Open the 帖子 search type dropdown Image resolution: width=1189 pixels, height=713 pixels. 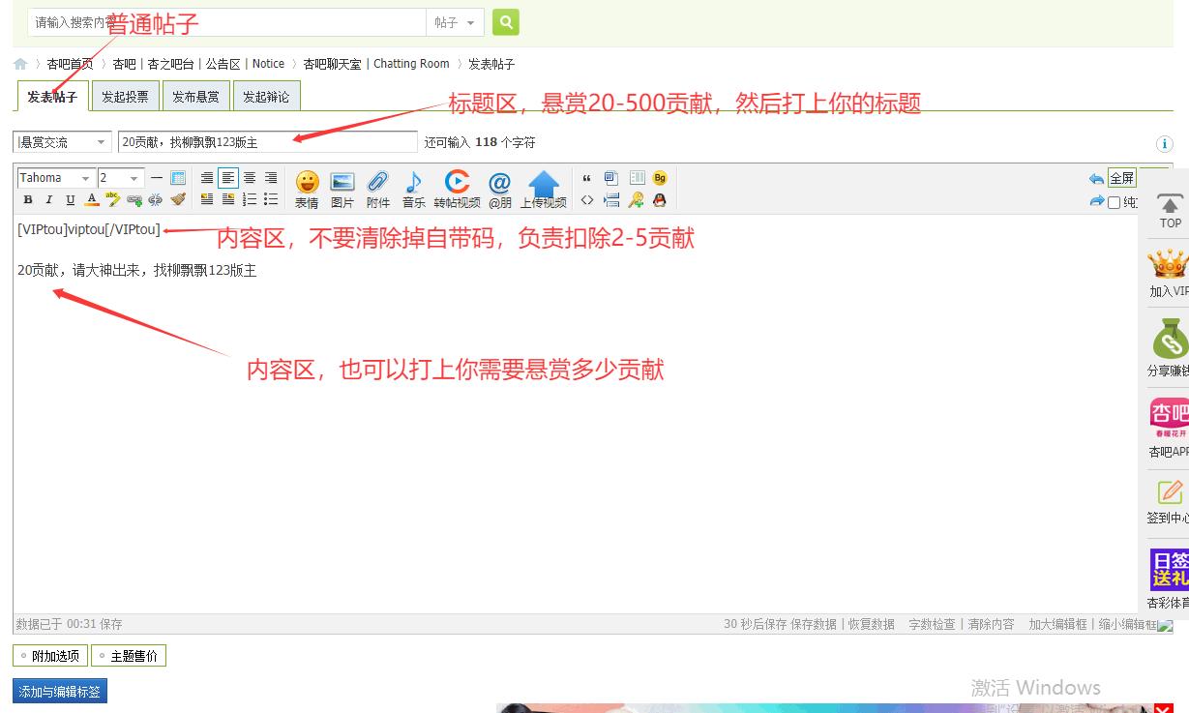[455, 22]
